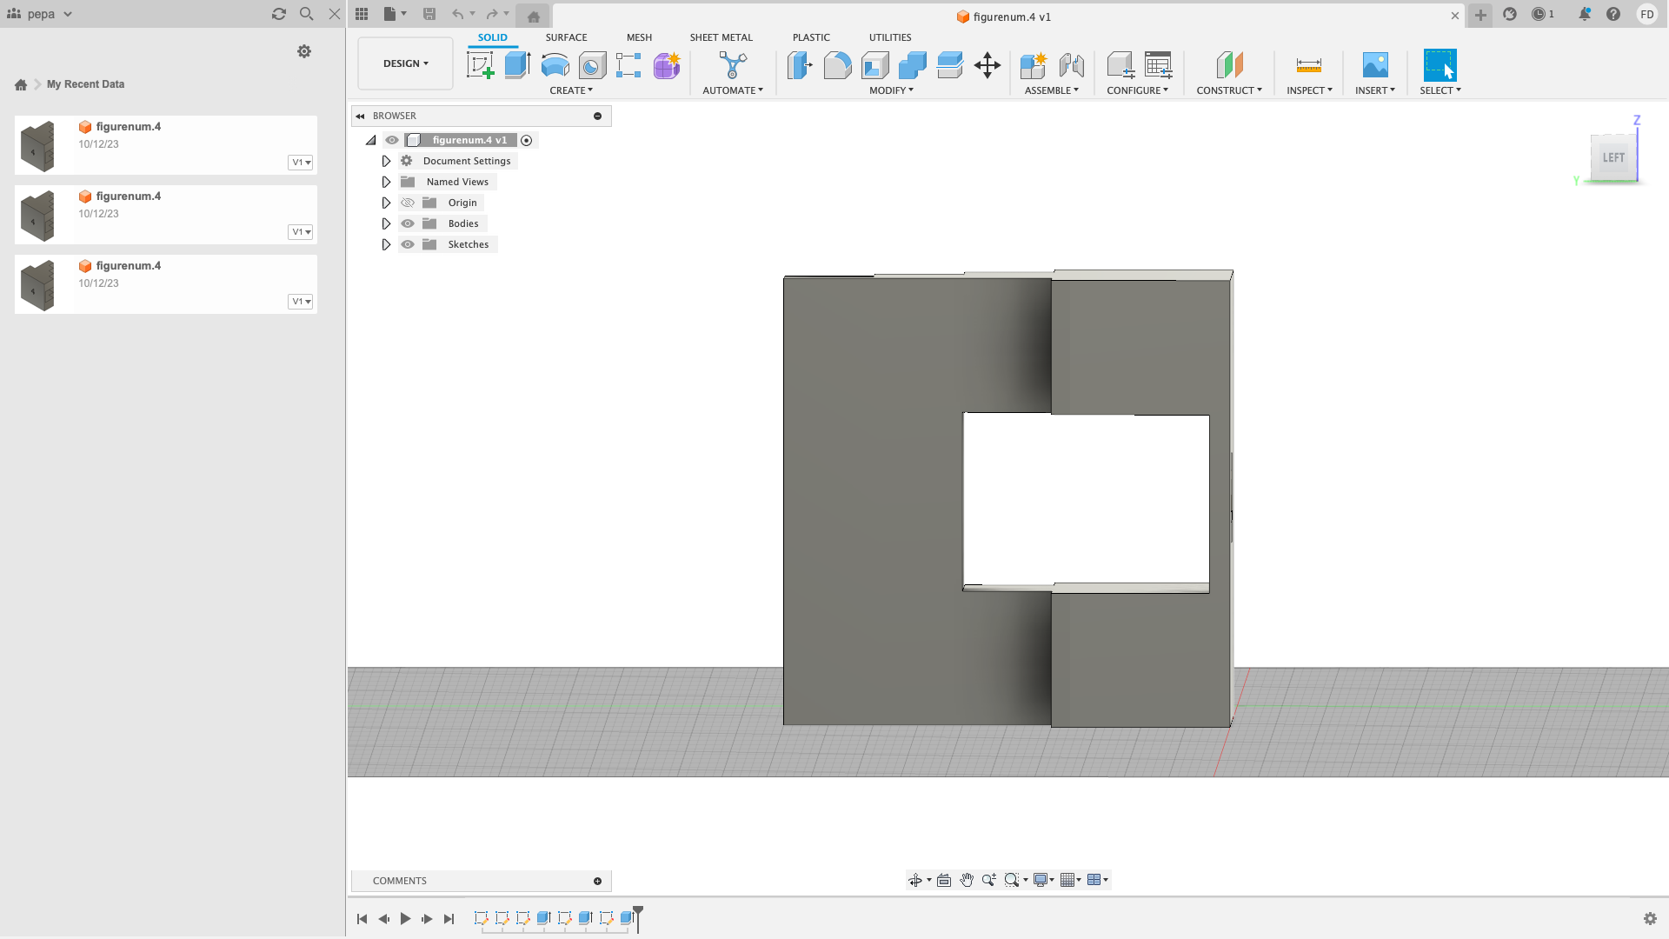Screen dimensions: 1669x939
Task: Select the Offset Face tool
Action: click(x=949, y=65)
